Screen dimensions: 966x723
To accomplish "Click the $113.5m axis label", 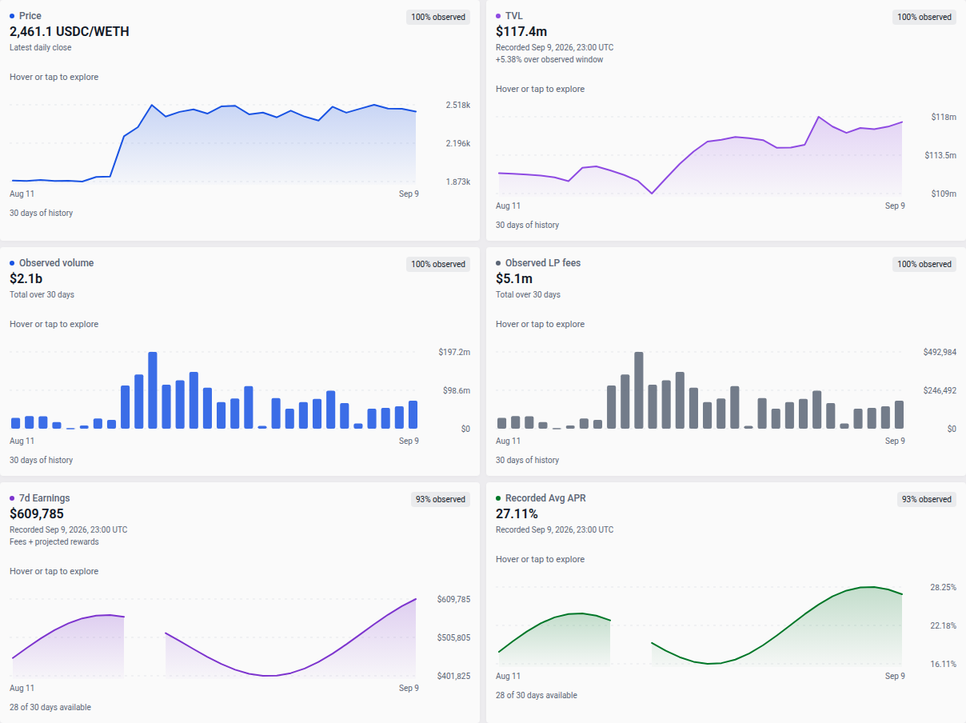I will 940,155.
